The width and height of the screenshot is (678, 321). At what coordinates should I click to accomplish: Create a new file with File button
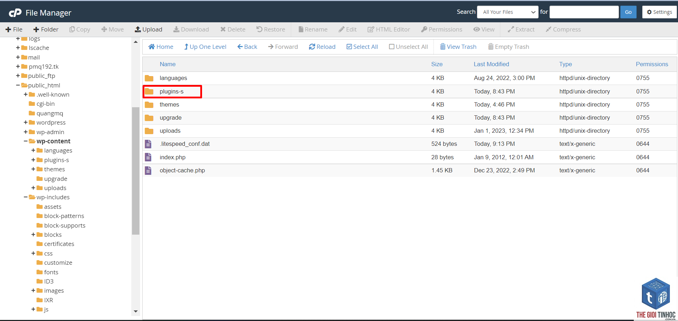coord(14,29)
